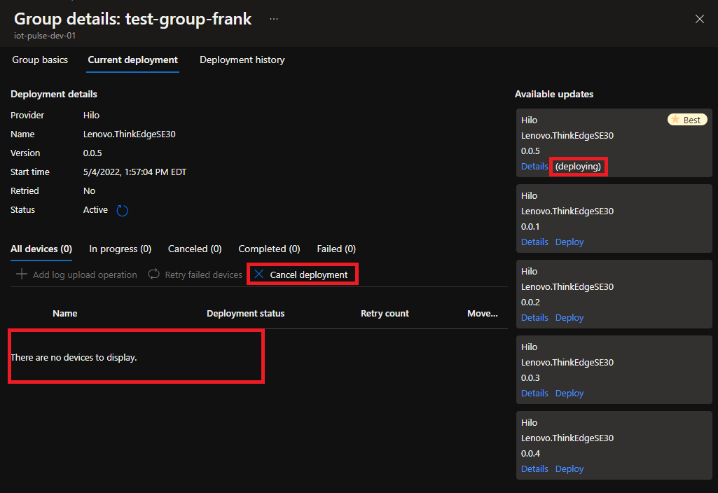
Task: Click the X icon on Cancel deployment
Action: (x=260, y=274)
